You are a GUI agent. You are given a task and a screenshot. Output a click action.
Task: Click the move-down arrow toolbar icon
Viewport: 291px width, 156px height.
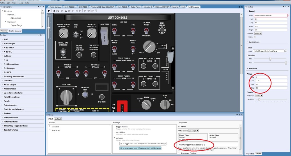pos(58,11)
